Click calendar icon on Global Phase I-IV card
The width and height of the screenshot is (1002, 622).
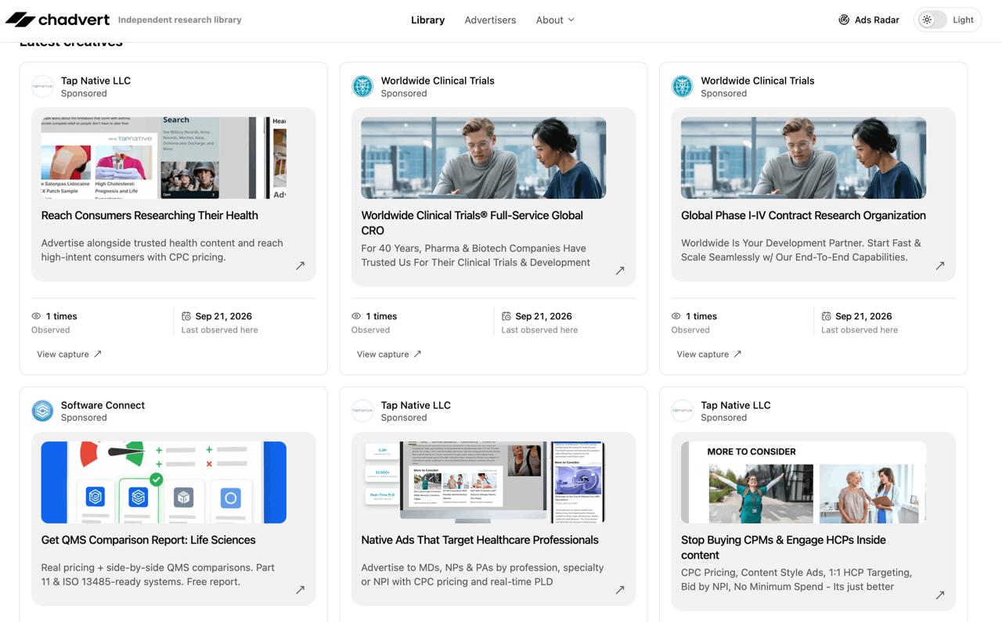coord(826,316)
